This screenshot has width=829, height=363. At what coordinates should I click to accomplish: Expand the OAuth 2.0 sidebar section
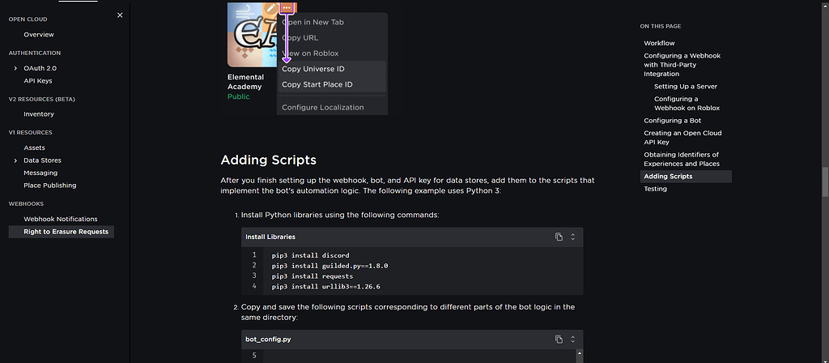tap(15, 68)
